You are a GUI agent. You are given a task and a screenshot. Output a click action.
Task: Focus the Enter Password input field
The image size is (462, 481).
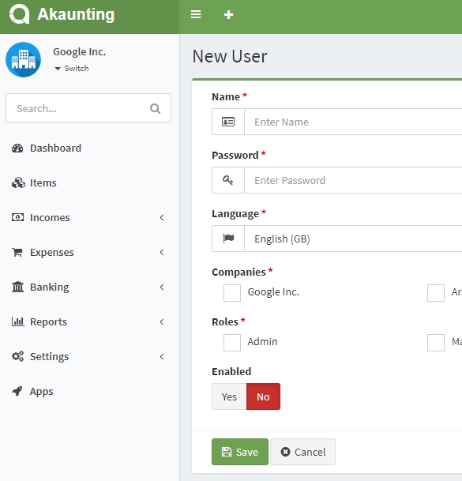point(353,180)
